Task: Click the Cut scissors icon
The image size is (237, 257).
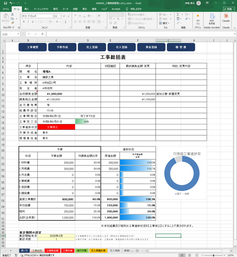Action: click(12, 14)
